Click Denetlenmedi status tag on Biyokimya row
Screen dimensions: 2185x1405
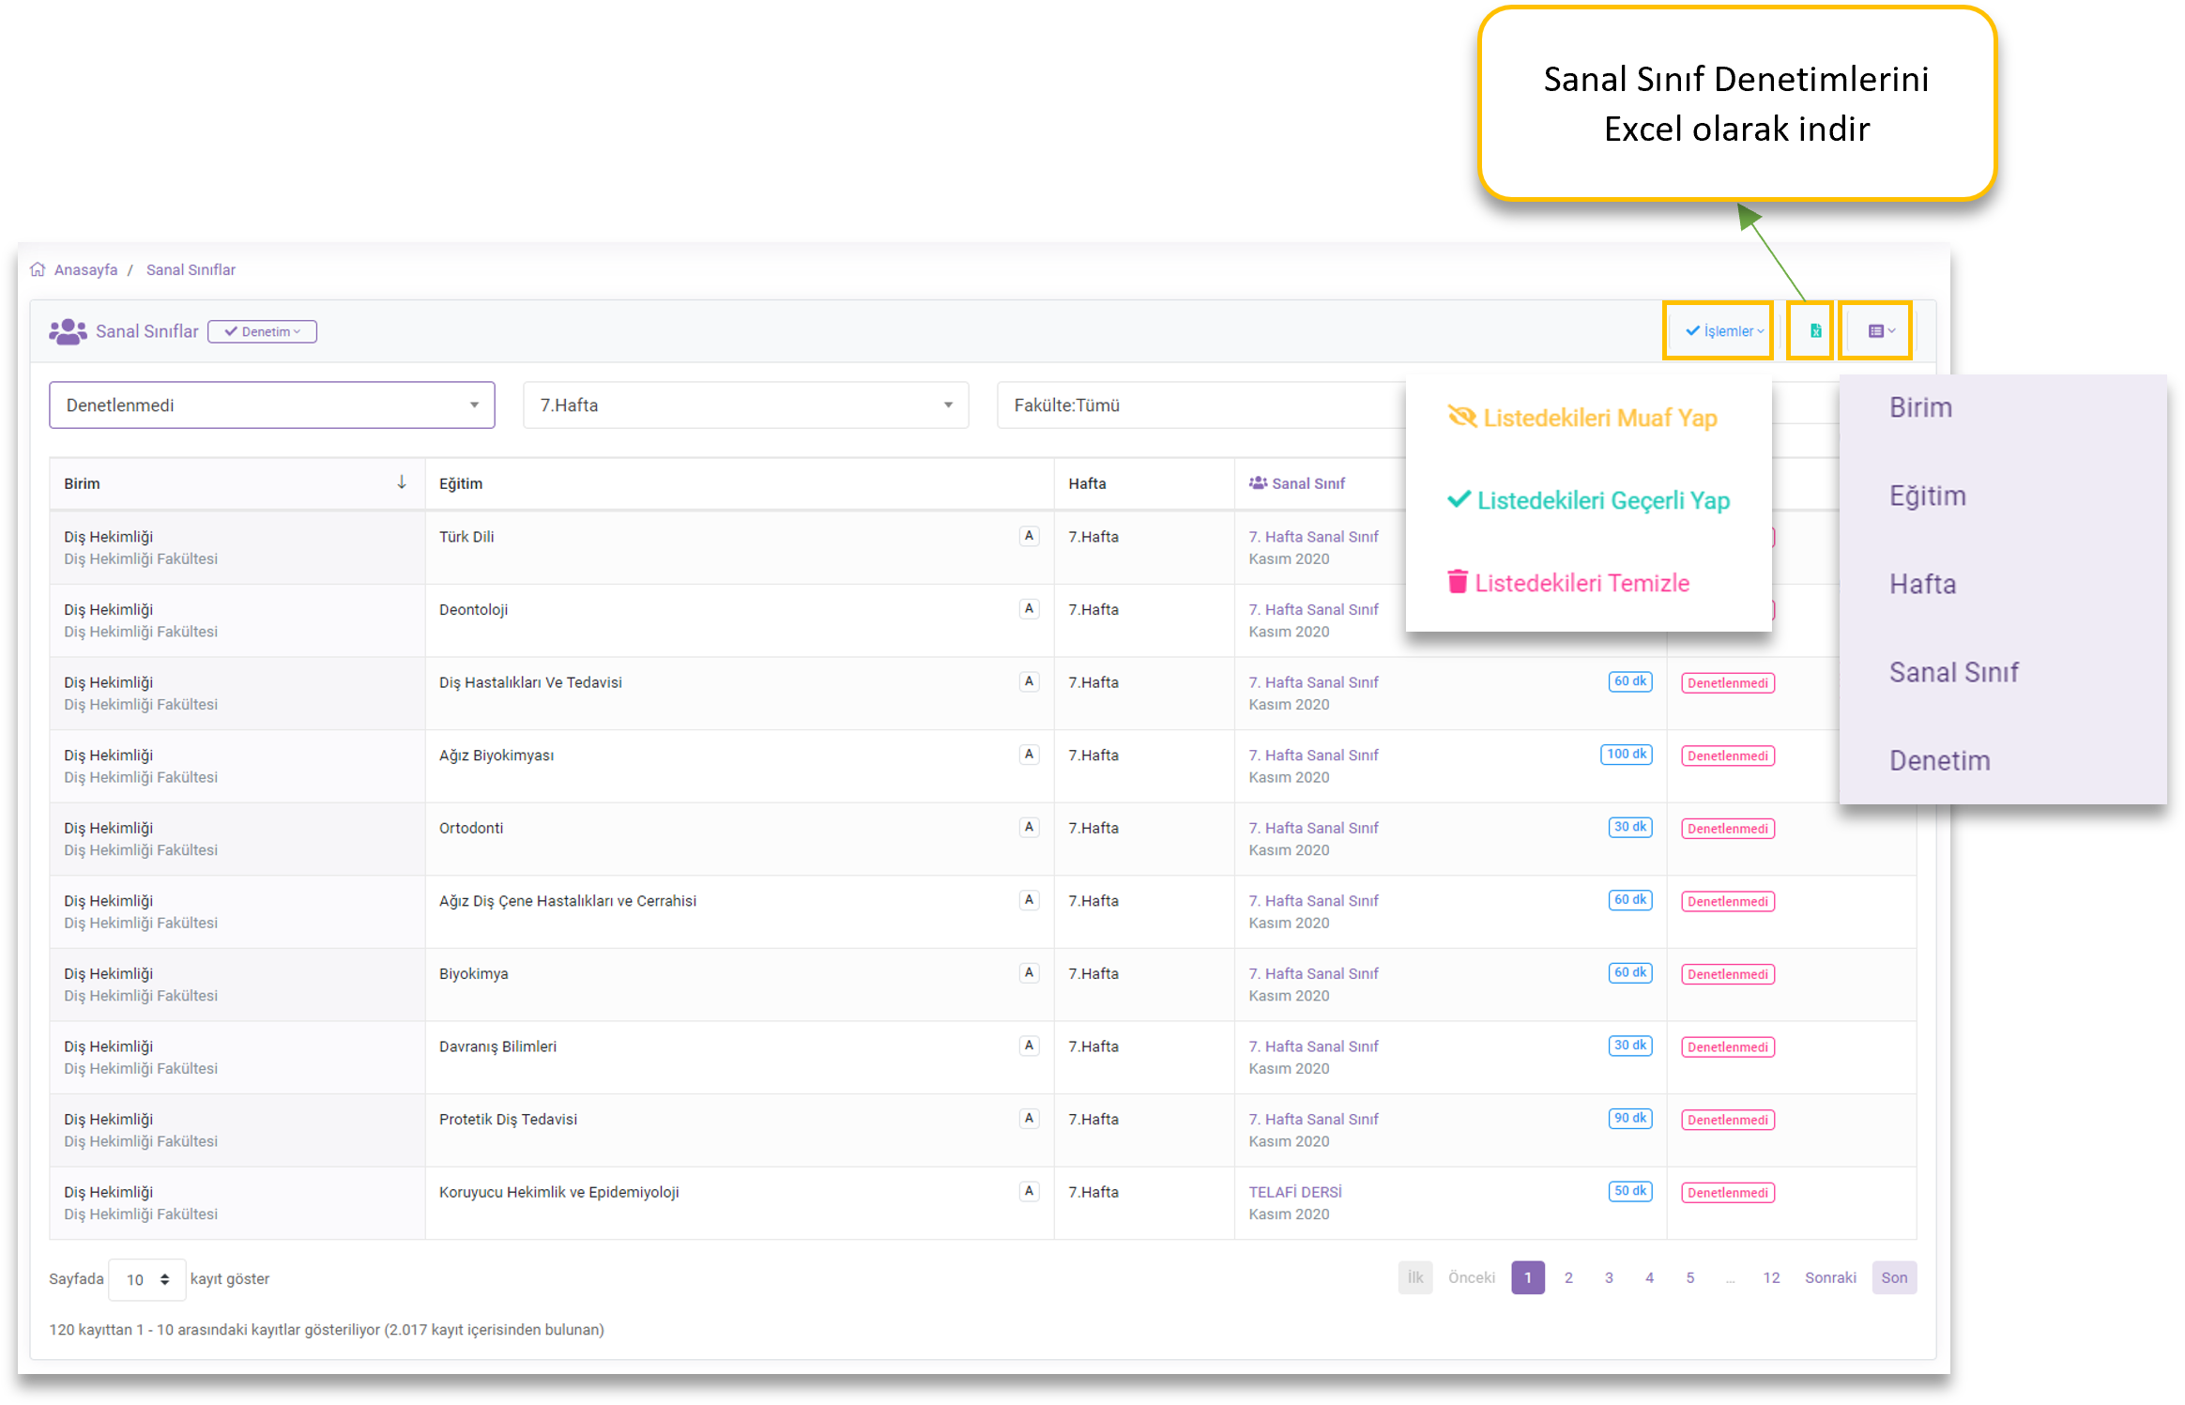point(1727,974)
